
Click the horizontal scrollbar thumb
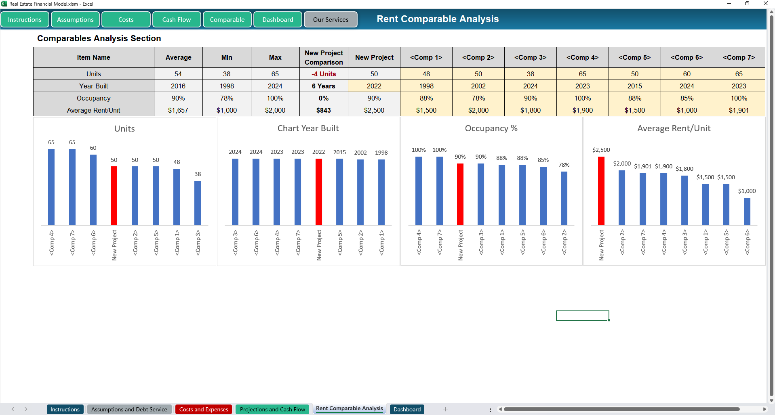pyautogui.click(x=621, y=409)
